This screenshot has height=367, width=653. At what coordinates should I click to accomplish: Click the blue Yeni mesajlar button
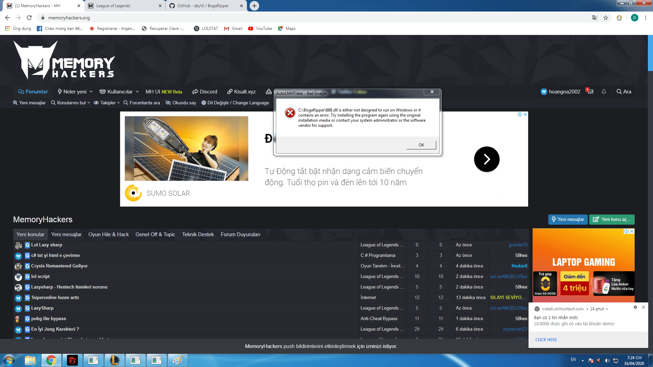pyautogui.click(x=568, y=220)
